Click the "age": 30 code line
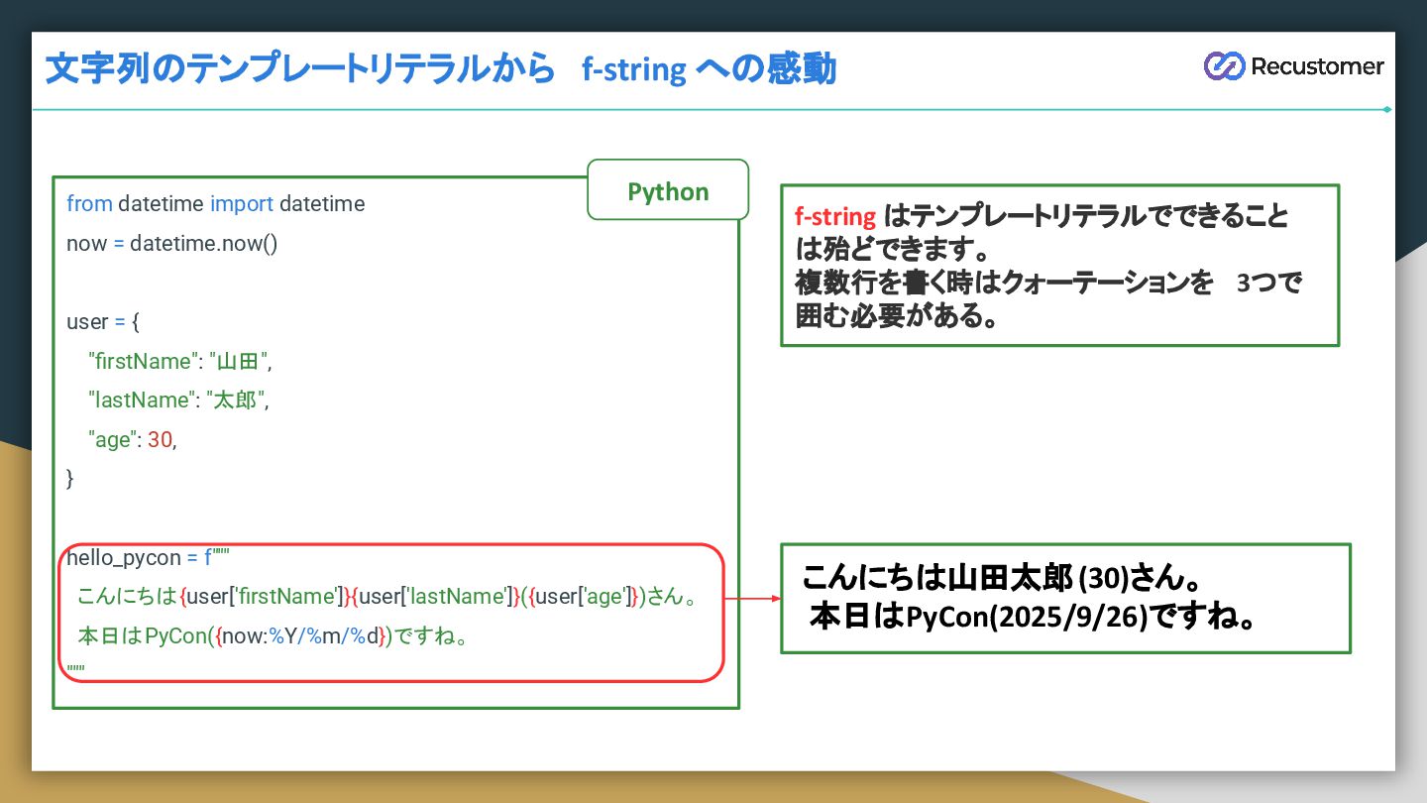The width and height of the screenshot is (1427, 803). (133, 440)
